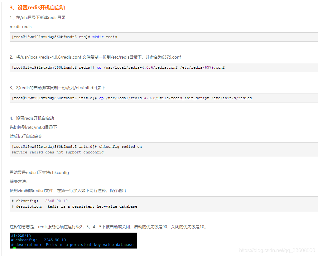Click the line service redisd does not support chkconfig
The width and height of the screenshot is (318, 256).
point(58,152)
